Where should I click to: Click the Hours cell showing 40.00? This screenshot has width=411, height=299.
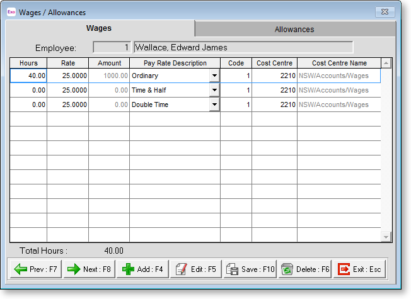coord(28,76)
